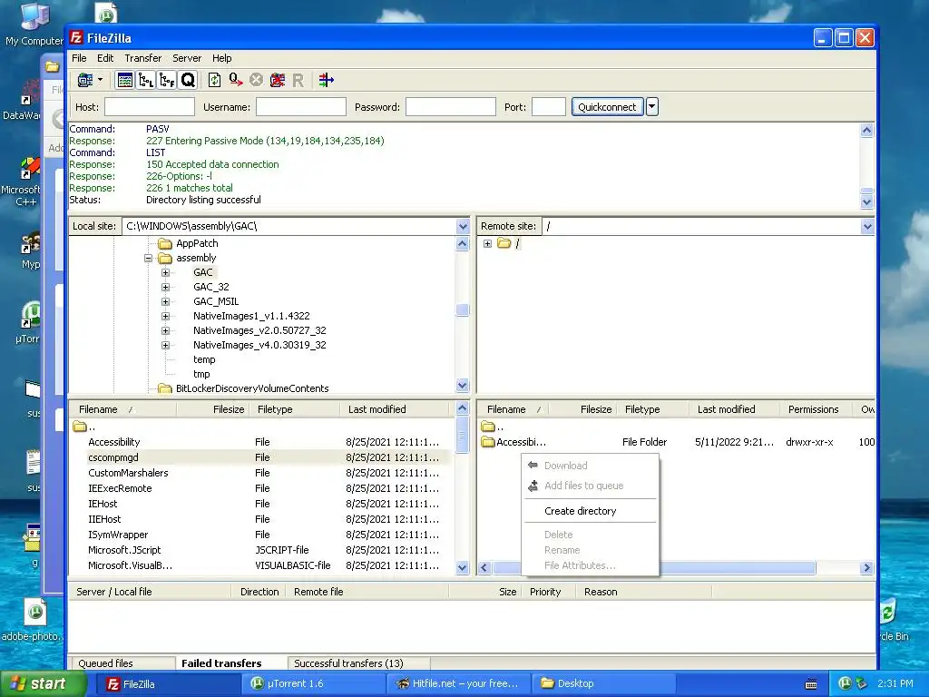Click the Port input field
Image resolution: width=929 pixels, height=697 pixels.
click(549, 107)
